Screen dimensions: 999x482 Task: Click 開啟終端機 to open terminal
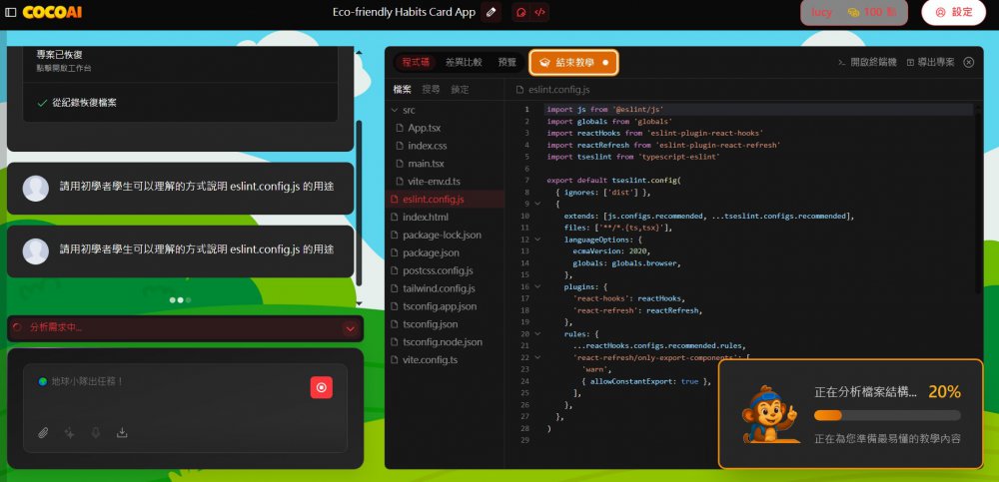(x=866, y=62)
